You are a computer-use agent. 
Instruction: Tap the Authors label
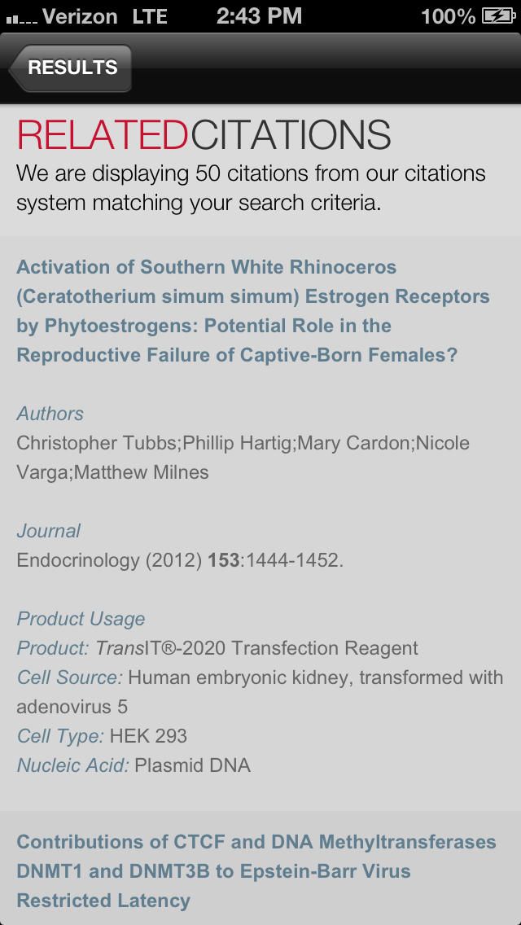point(50,414)
